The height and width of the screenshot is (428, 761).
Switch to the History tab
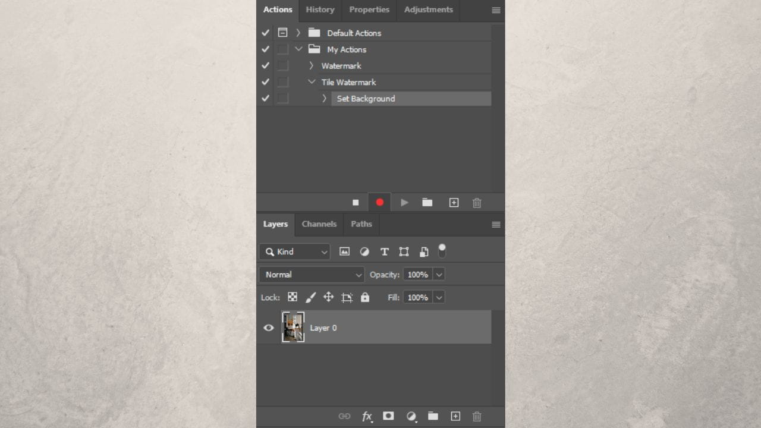pyautogui.click(x=320, y=10)
